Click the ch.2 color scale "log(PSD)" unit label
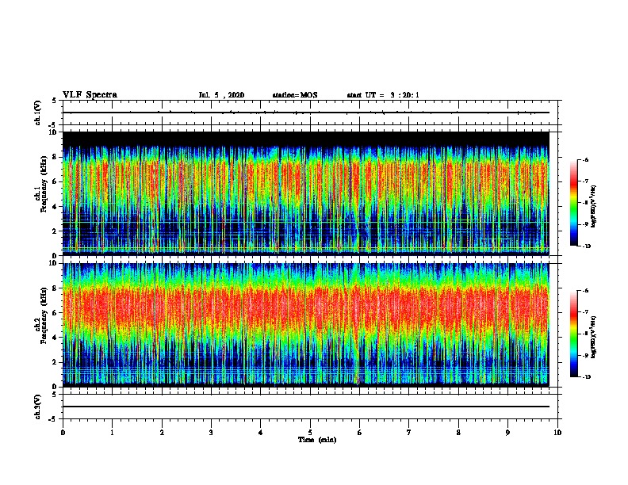628x485 pixels. pyautogui.click(x=594, y=338)
